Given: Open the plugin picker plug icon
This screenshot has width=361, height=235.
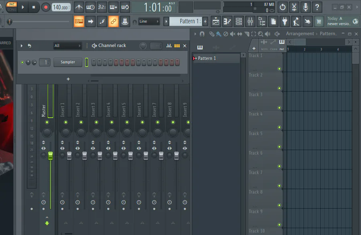Looking at the screenshot, I should pos(285,22).
